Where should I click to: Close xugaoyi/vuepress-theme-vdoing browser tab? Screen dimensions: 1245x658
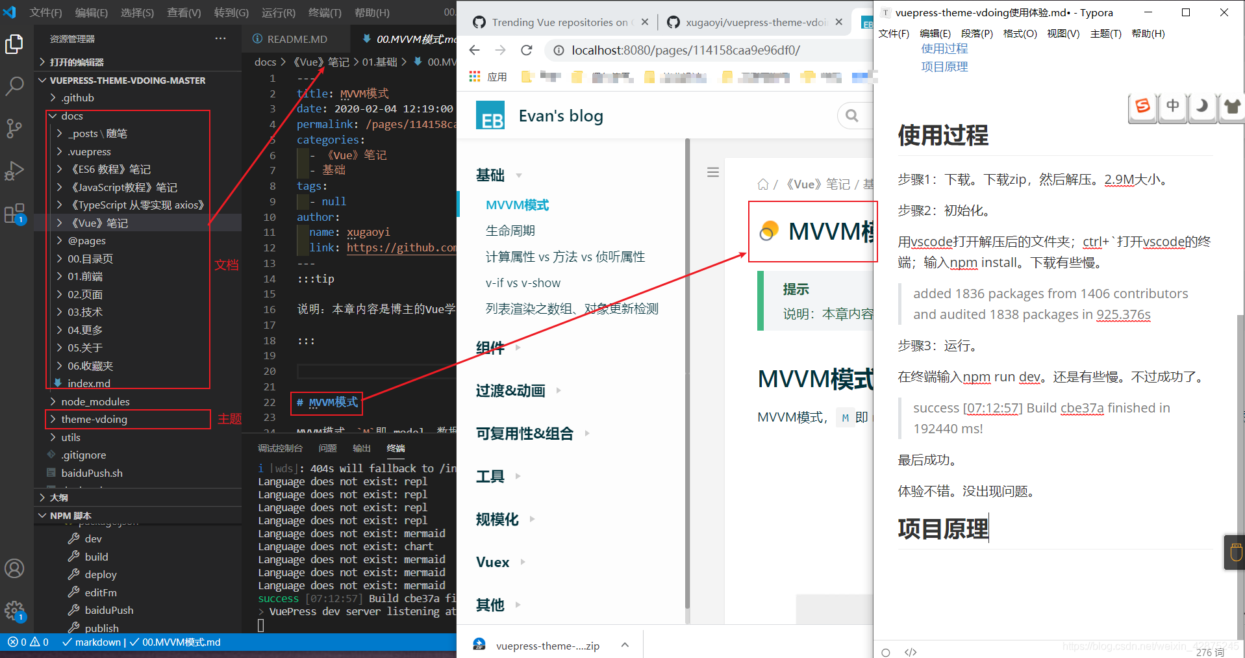point(839,22)
